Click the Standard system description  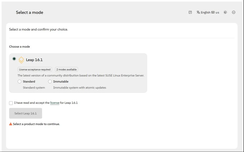[x=34, y=87]
